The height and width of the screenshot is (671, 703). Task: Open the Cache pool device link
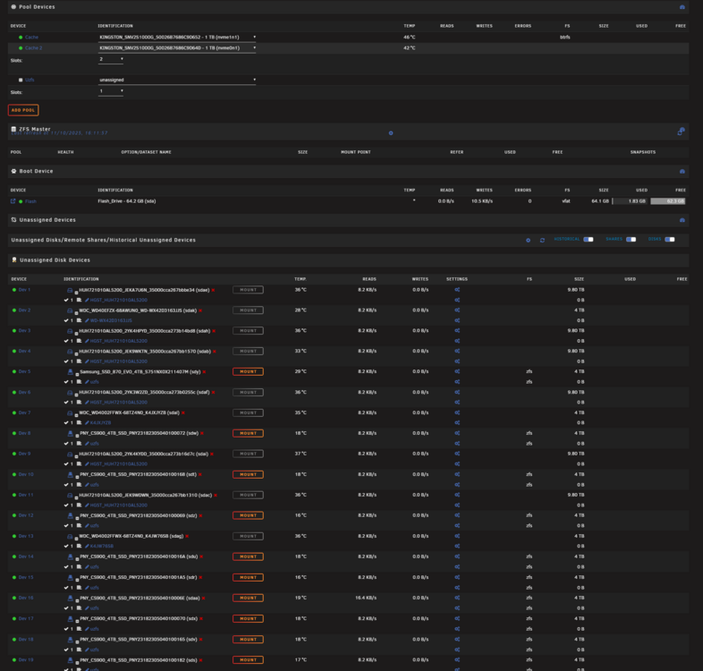[31, 38]
